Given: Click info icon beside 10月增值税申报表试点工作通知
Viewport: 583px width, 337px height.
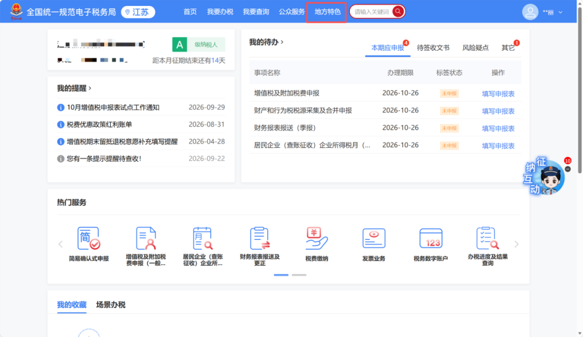Looking at the screenshot, I should tap(60, 107).
